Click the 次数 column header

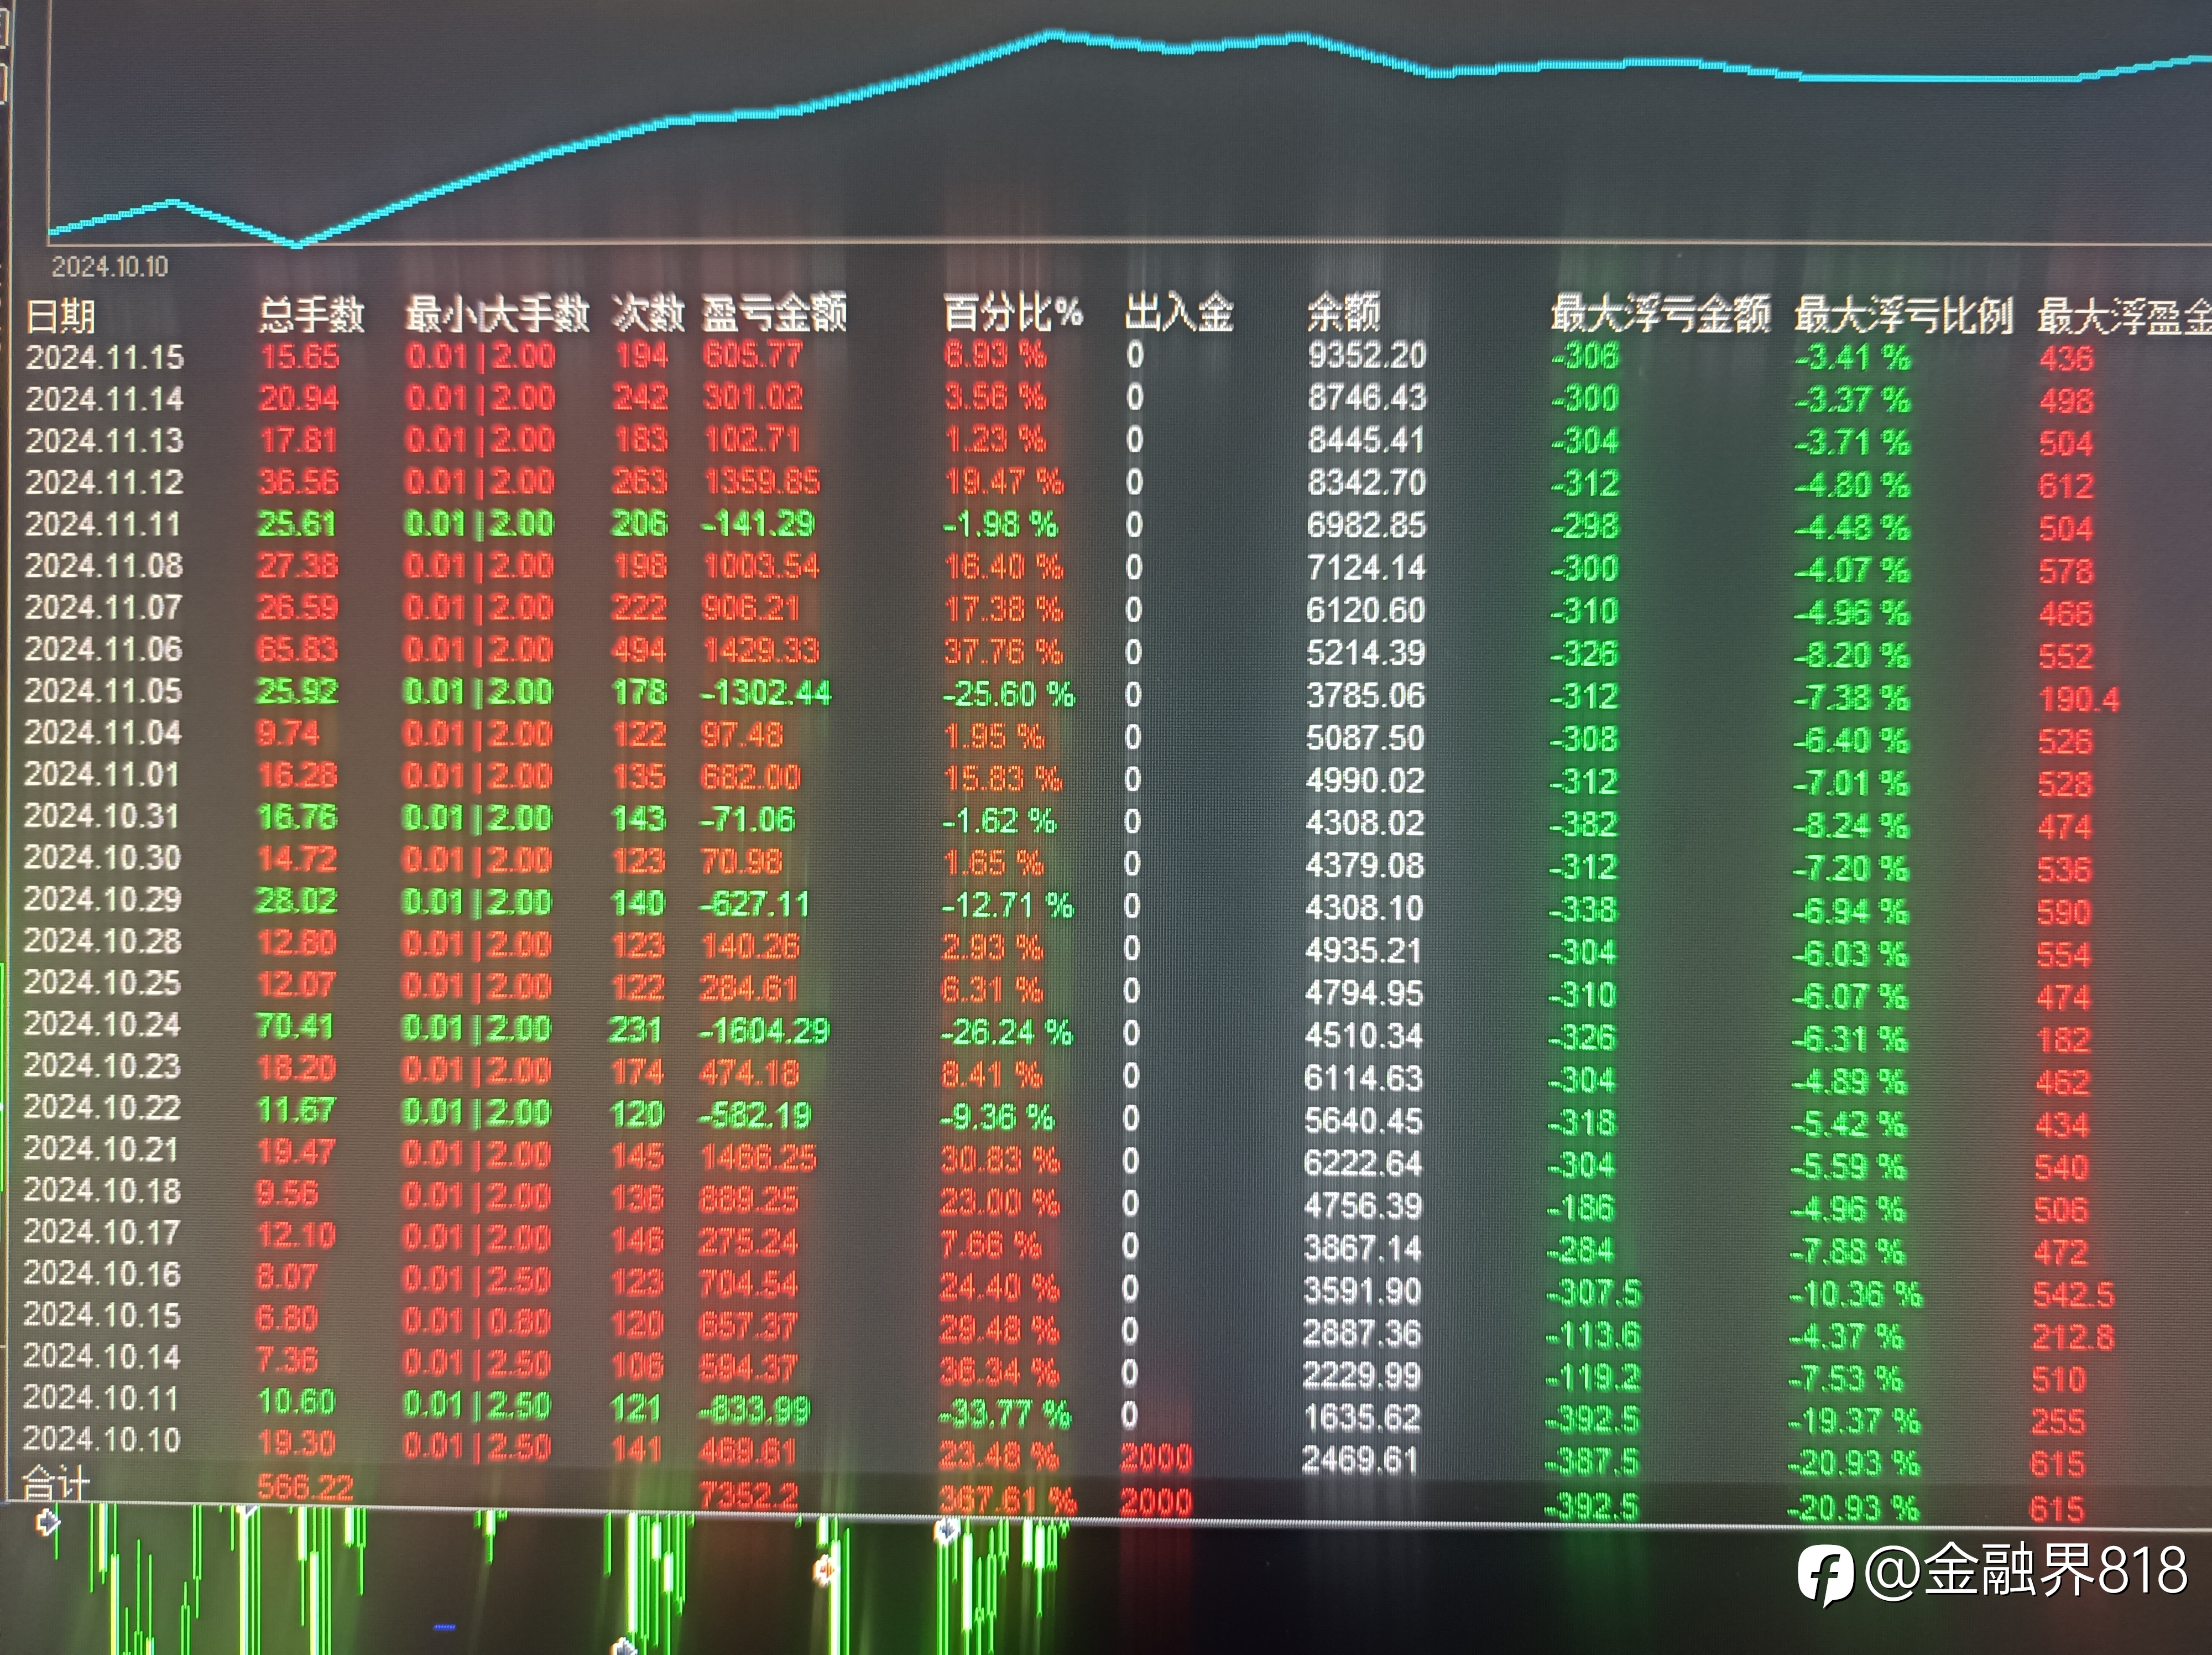[648, 314]
